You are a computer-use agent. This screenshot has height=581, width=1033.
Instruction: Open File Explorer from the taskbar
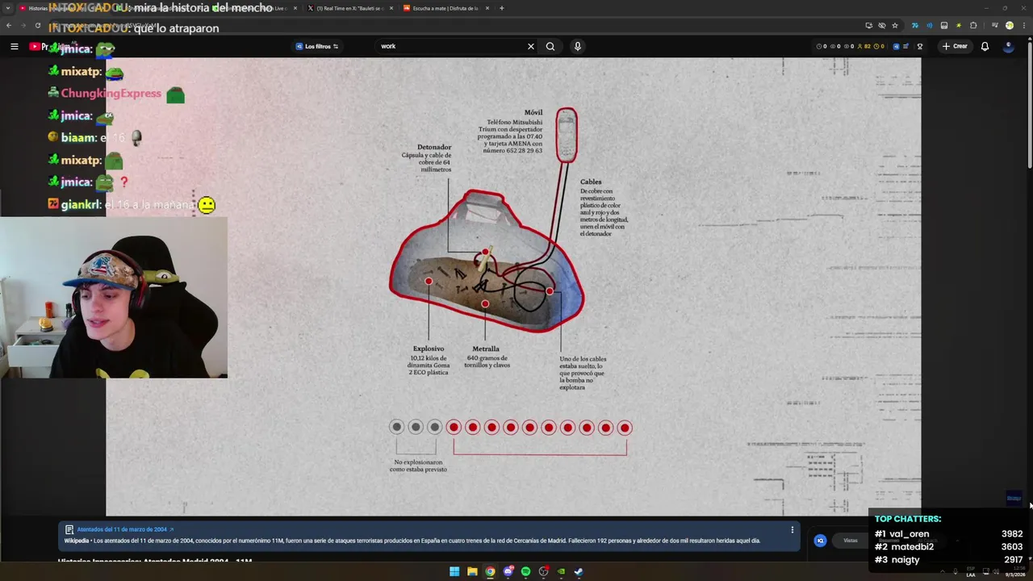point(472,571)
